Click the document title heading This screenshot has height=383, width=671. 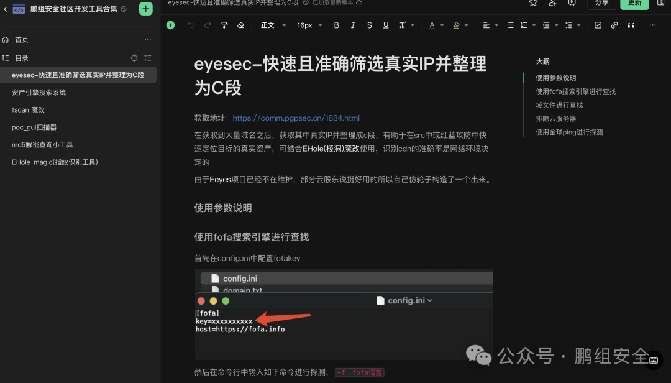click(340, 75)
